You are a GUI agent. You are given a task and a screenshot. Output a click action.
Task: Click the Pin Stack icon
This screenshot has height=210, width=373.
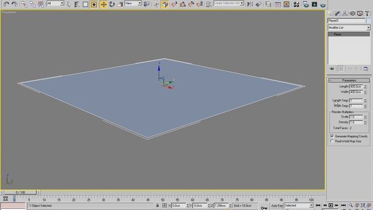coord(332,69)
